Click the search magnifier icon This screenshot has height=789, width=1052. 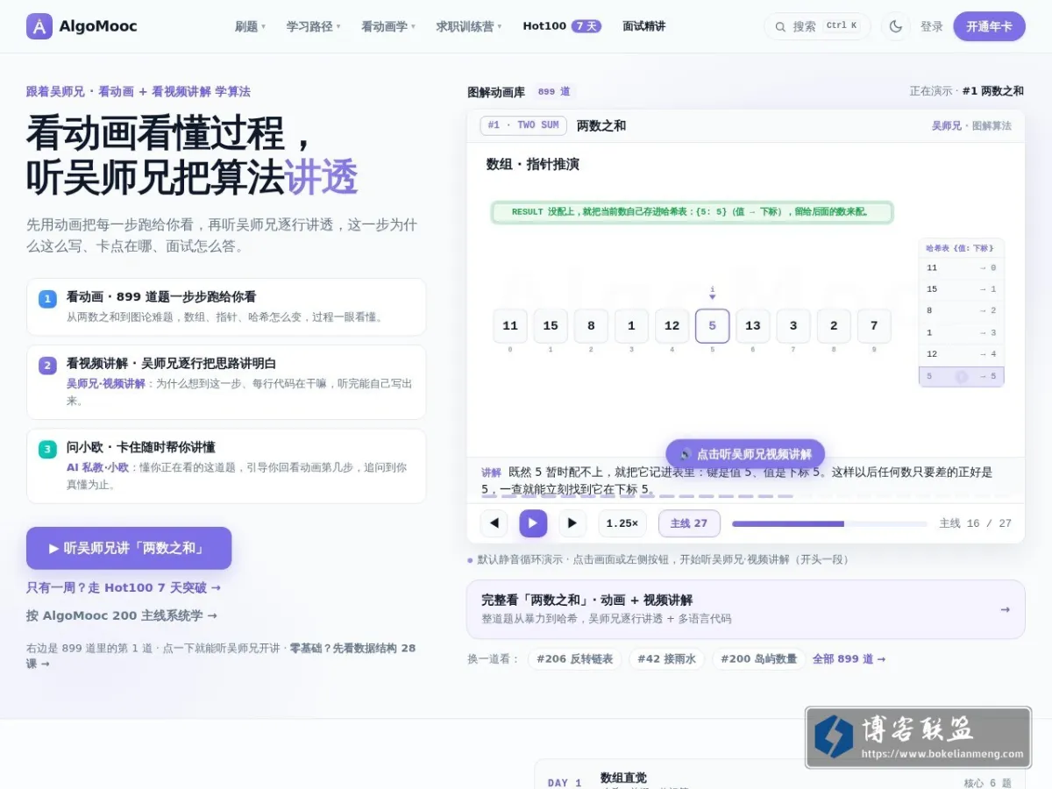point(780,26)
